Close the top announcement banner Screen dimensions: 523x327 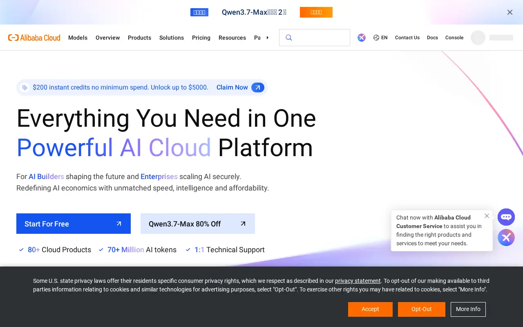point(510,12)
